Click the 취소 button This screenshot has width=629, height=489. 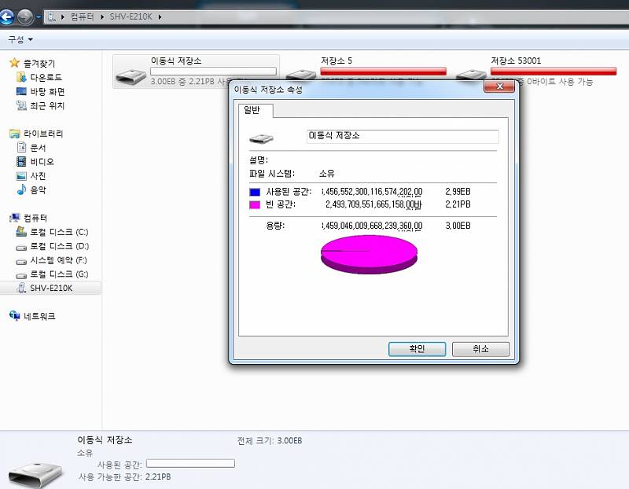point(480,349)
